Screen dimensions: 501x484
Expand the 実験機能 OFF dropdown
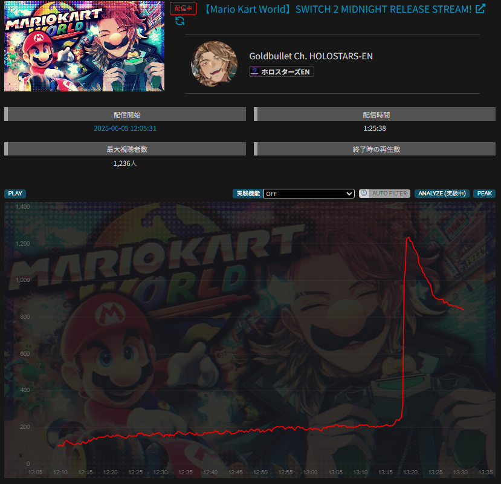[309, 194]
